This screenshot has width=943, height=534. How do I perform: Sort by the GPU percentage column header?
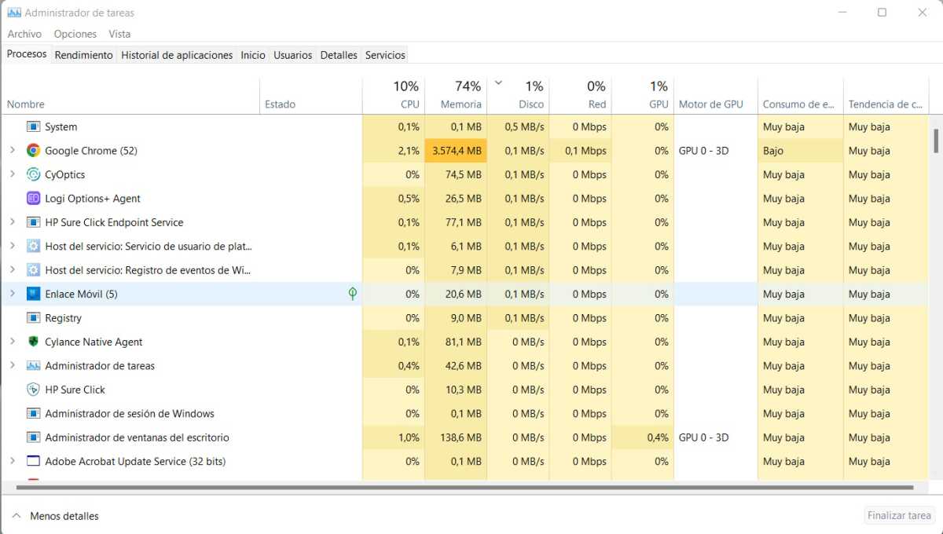[642, 96]
